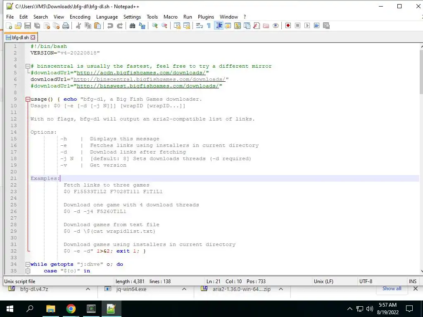The image size is (423, 317).
Task: Open the Search menu
Action: (40, 17)
